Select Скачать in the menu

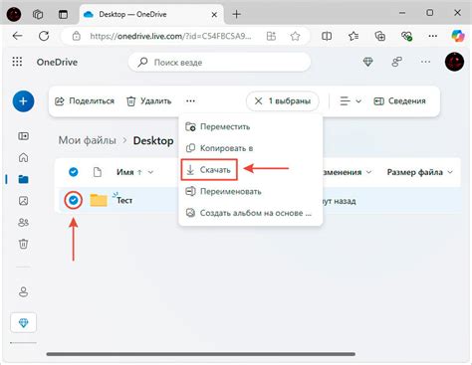[209, 170]
